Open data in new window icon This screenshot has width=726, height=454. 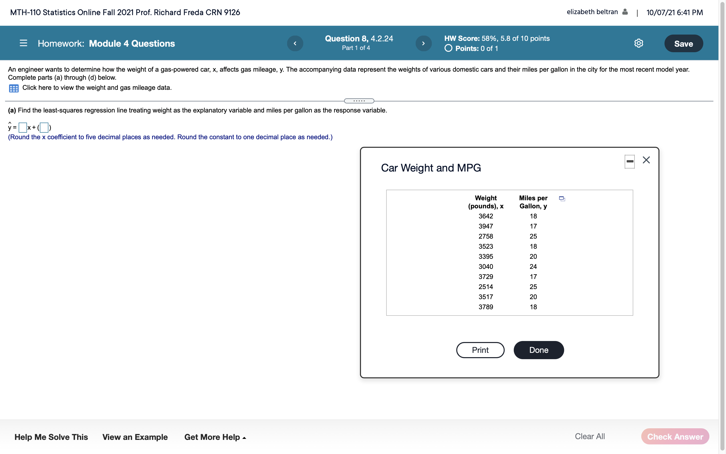coord(562,198)
